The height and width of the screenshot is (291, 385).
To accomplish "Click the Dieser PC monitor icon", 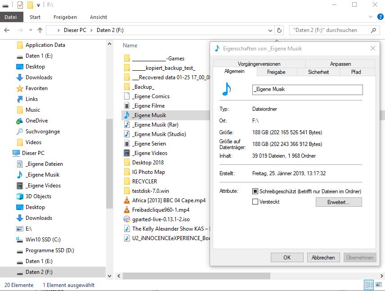I will coord(16,153).
